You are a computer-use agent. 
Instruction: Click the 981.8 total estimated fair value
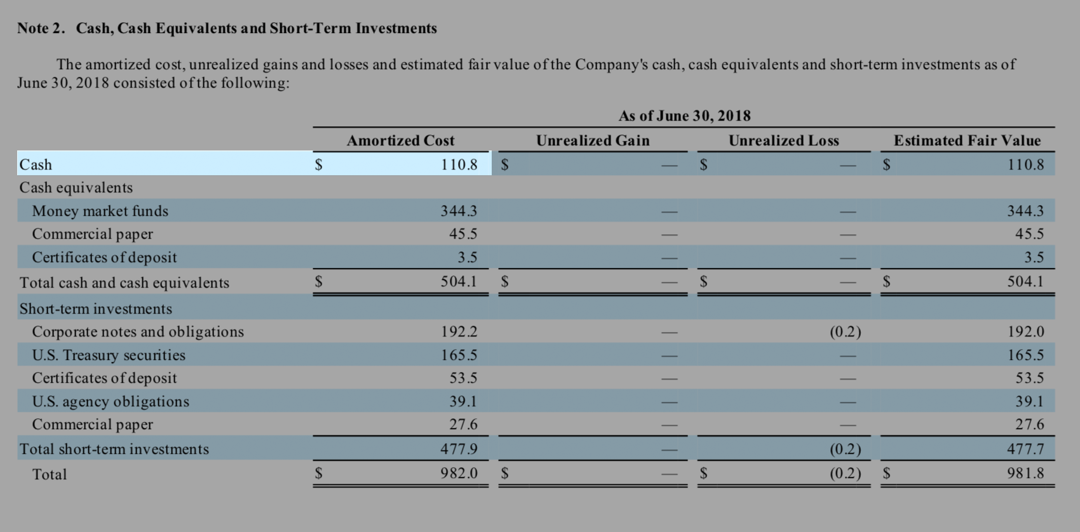tap(1025, 473)
